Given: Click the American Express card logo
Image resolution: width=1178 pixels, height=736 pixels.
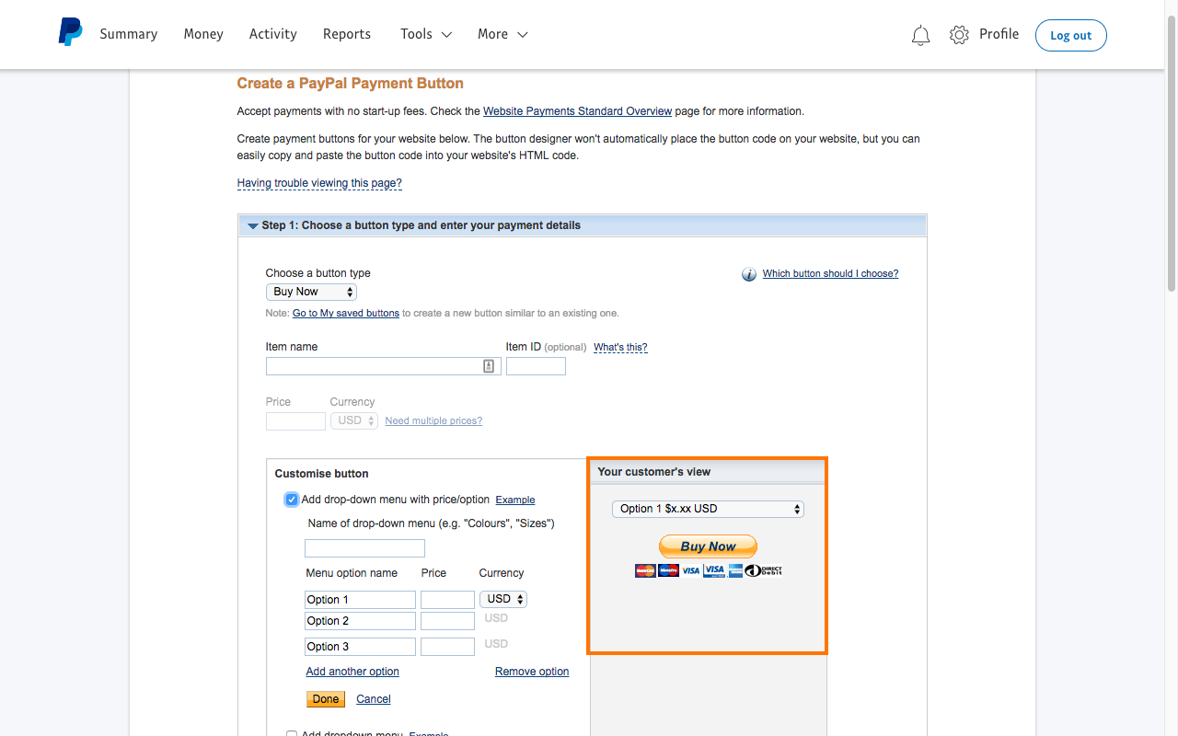Looking at the screenshot, I should (x=735, y=570).
